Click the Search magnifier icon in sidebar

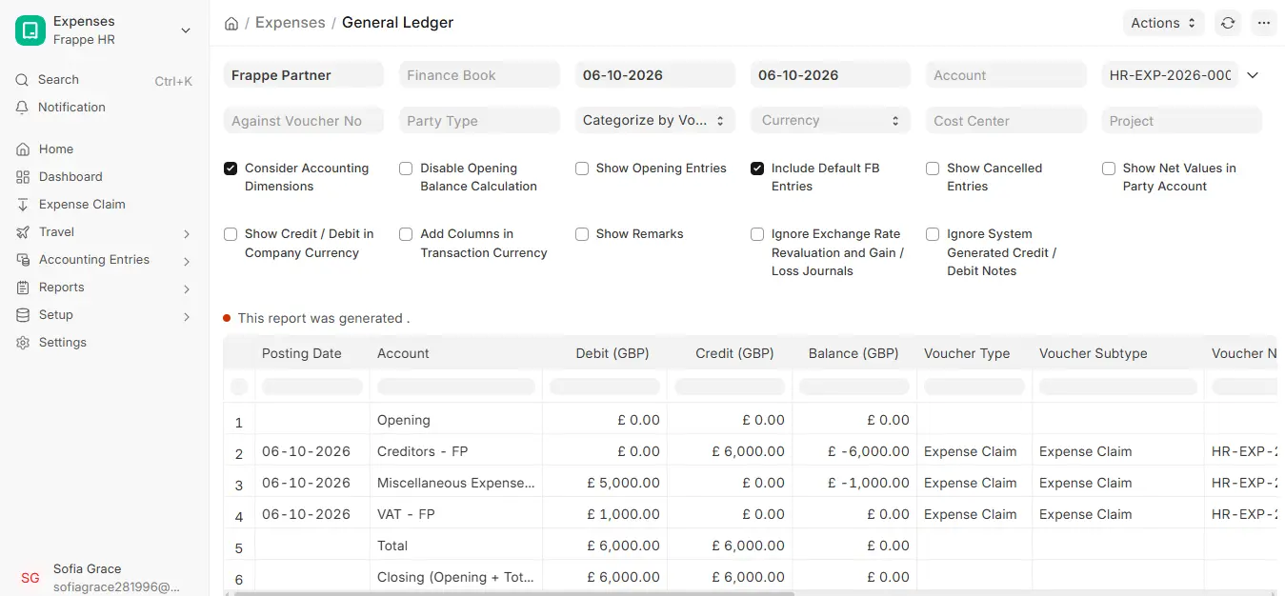(x=23, y=80)
